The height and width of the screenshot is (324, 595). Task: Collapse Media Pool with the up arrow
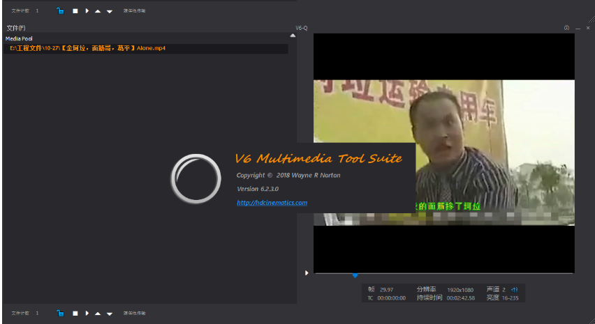tap(293, 36)
